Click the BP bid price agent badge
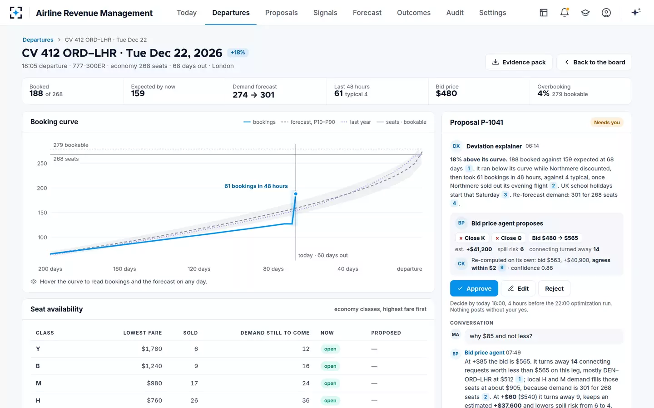The width and height of the screenshot is (654, 408). tap(461, 223)
